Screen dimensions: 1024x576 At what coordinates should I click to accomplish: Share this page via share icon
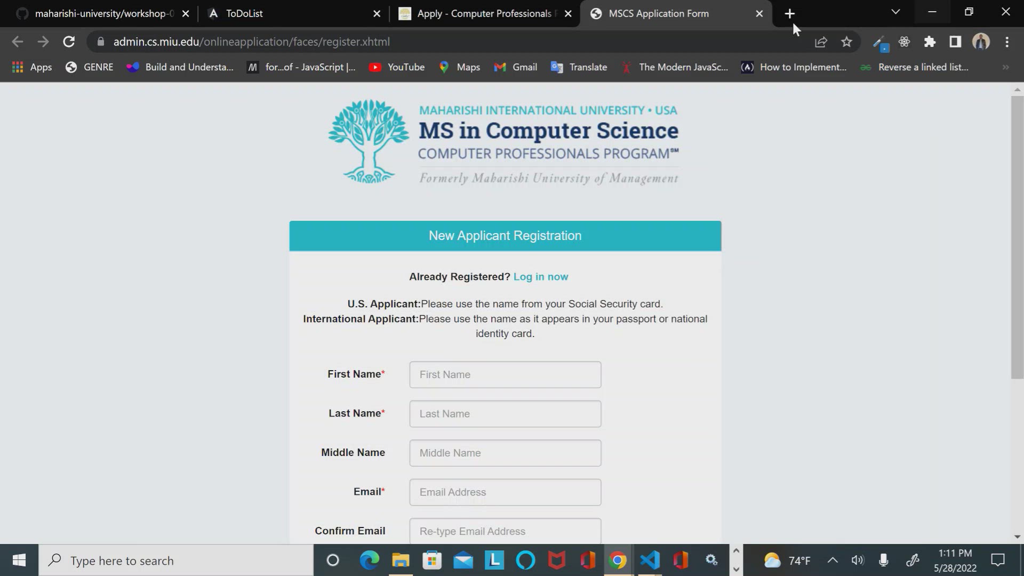pos(821,42)
